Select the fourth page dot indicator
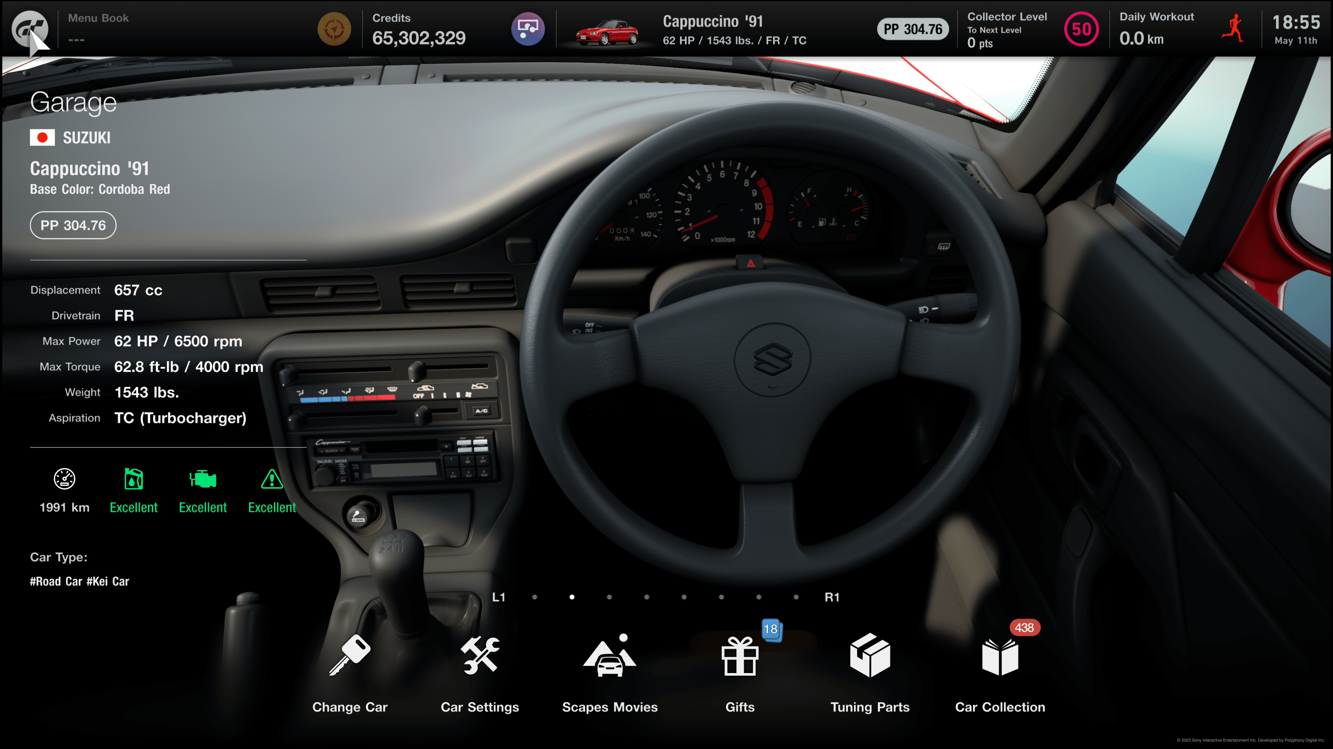 (646, 597)
